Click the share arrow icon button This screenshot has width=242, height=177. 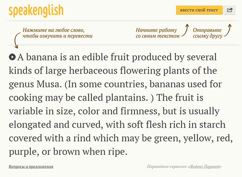click(230, 10)
